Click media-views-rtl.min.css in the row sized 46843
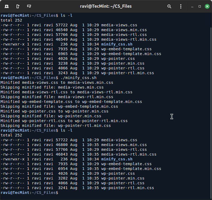This screenshot has width=212, height=200. (x=129, y=154)
